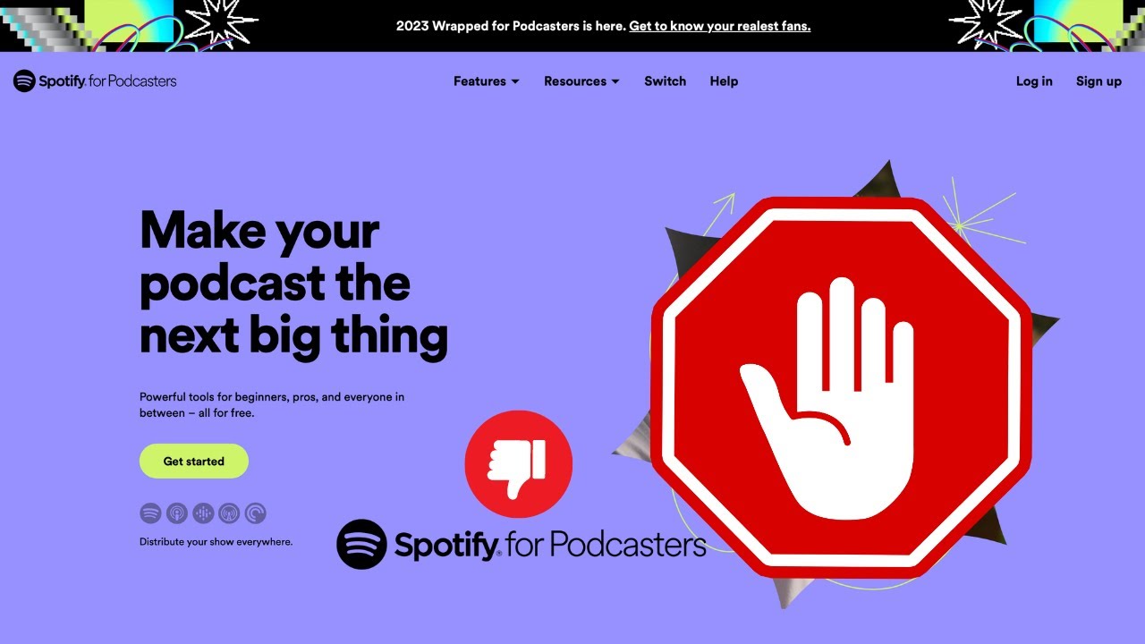Click the Spotify for Podcasters header logo
This screenshot has width=1145, height=644.
pyautogui.click(x=95, y=80)
